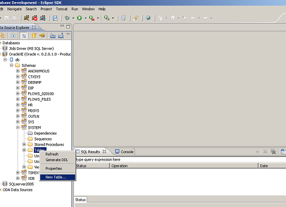Screen dimensions: 286x207
Task: Choose Refresh from the context menu
Action: pos(58,154)
